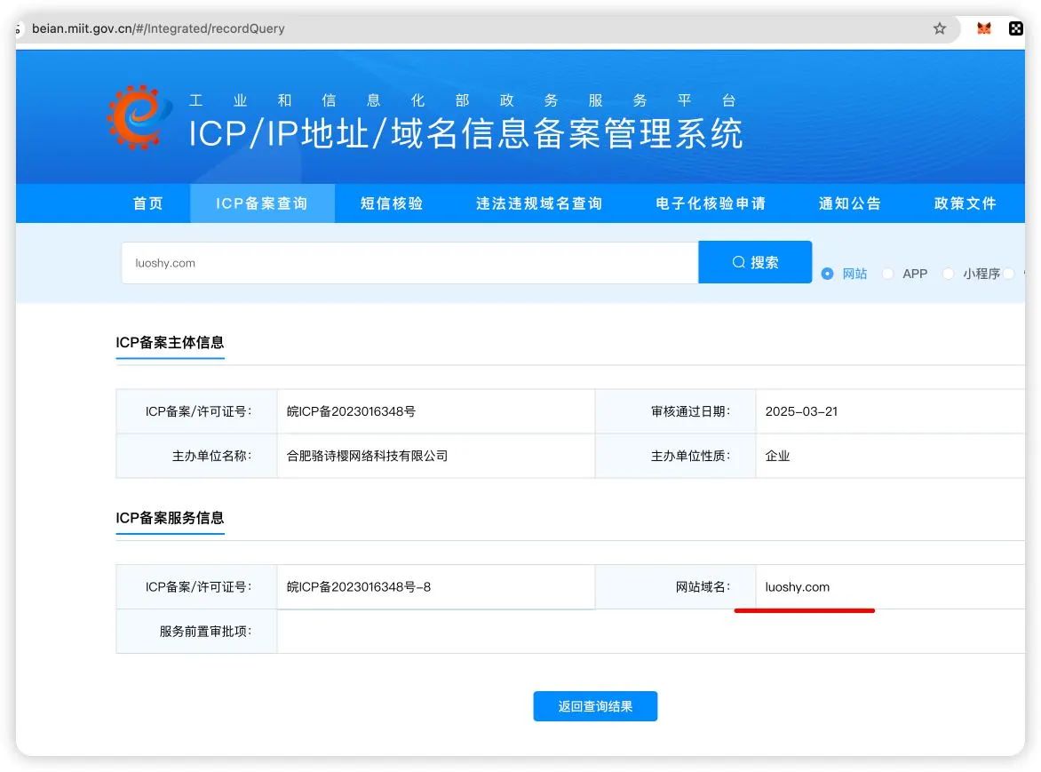Open the MetaMask fox extension
The width and height of the screenshot is (1041, 772).
tap(984, 28)
